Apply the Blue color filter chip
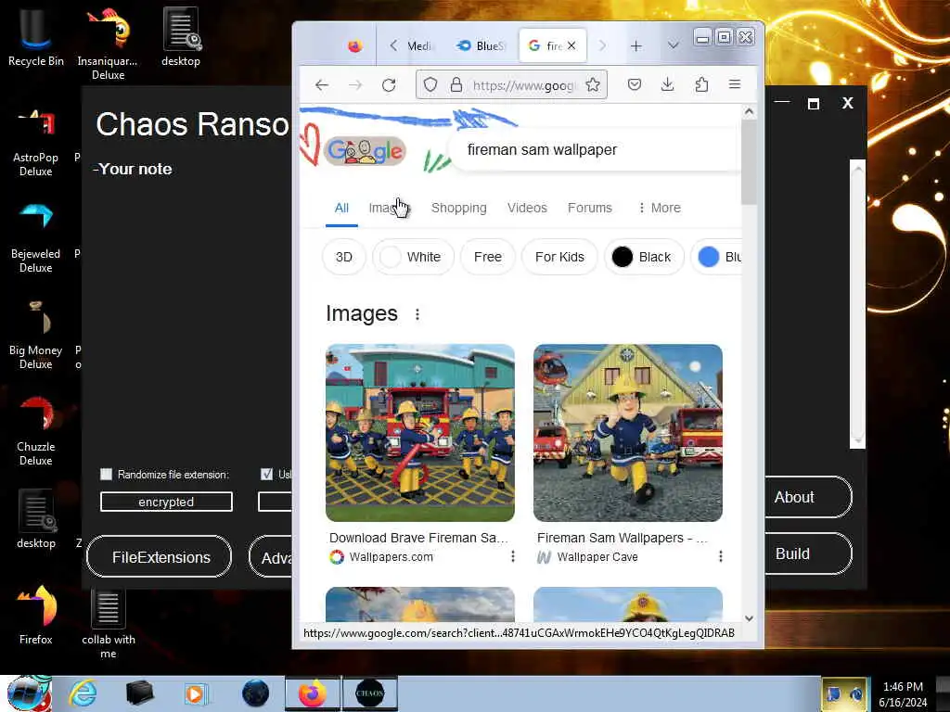950x712 pixels. pos(717,257)
